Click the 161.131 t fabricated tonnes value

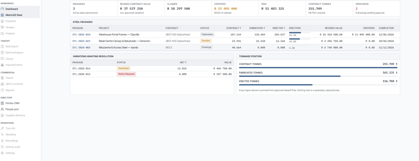pyautogui.click(x=390, y=72)
